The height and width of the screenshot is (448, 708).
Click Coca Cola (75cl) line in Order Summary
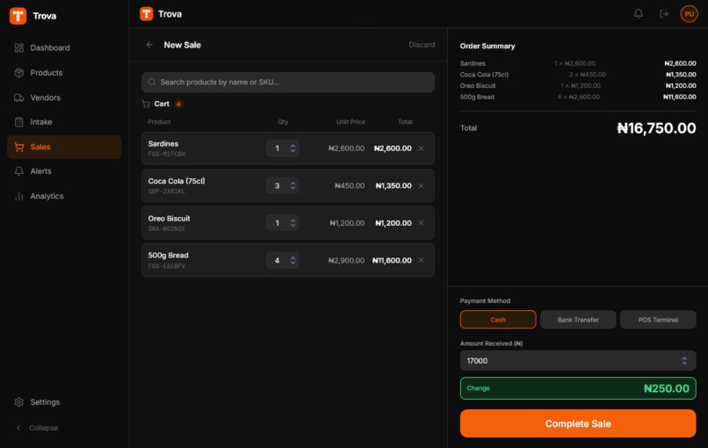click(578, 75)
